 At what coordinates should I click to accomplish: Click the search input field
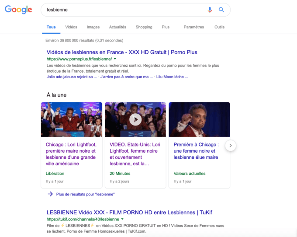click(x=122, y=10)
